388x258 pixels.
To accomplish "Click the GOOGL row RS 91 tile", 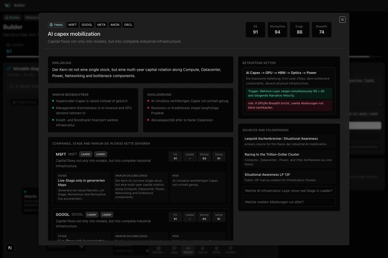I will (x=175, y=217).
